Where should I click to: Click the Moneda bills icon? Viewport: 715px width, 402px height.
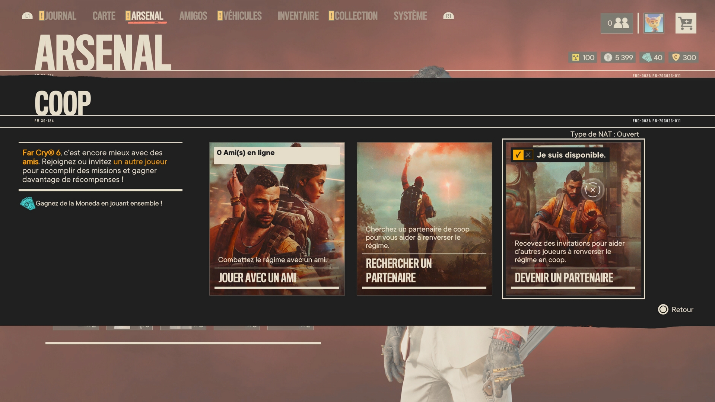click(28, 203)
